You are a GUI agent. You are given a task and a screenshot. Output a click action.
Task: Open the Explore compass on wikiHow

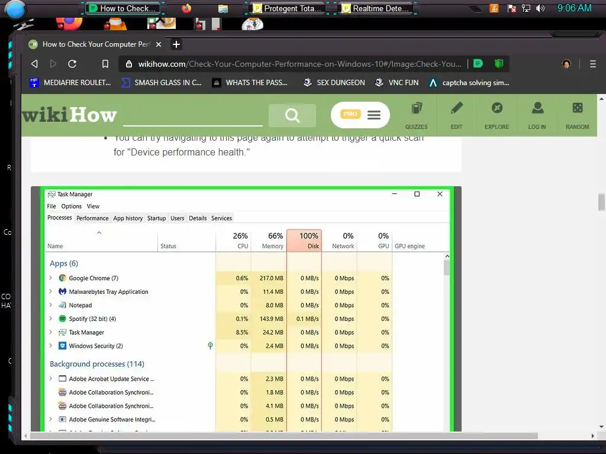pyautogui.click(x=497, y=115)
